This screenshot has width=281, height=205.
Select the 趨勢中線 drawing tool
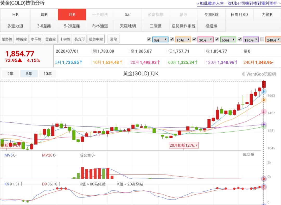[x=96, y=39]
